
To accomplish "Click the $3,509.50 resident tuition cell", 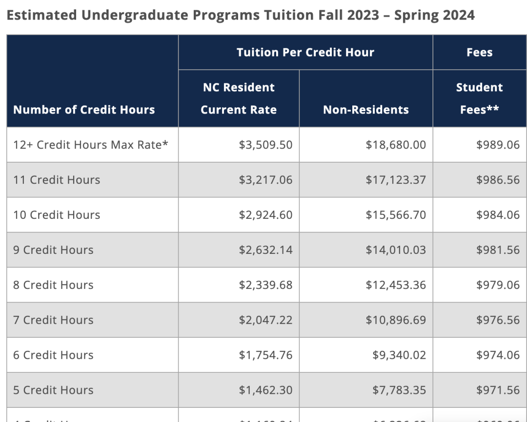I will [x=265, y=145].
